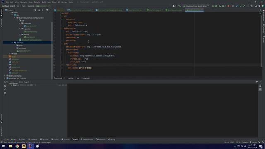Screen dimensions: 265x149
Task: Click the red Stop icon
Action: tap(229, 6)
